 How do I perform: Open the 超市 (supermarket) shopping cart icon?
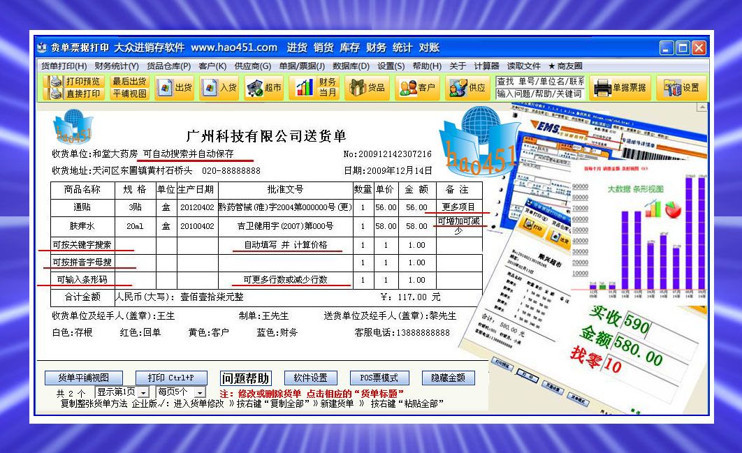[x=263, y=88]
